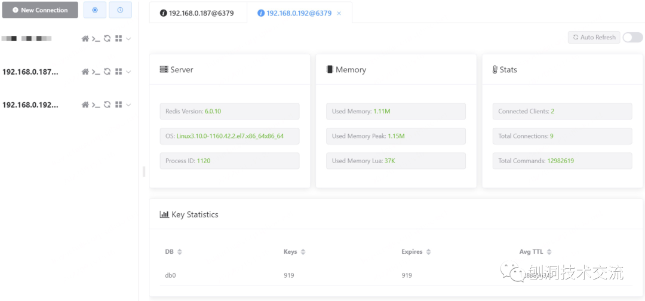Open console for 192.168.0.192 connection

[96, 105]
